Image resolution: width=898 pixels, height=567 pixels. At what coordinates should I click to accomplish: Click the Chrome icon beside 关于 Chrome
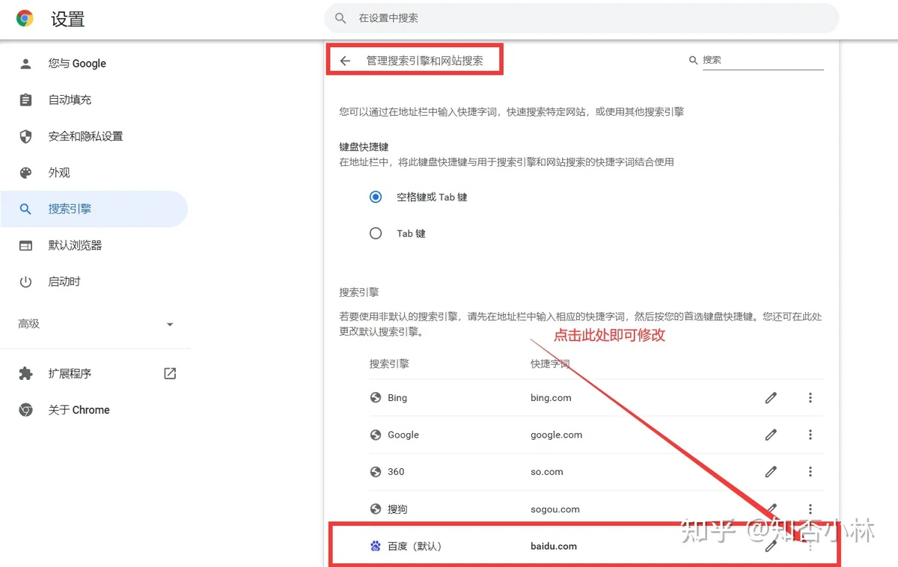[x=25, y=410]
